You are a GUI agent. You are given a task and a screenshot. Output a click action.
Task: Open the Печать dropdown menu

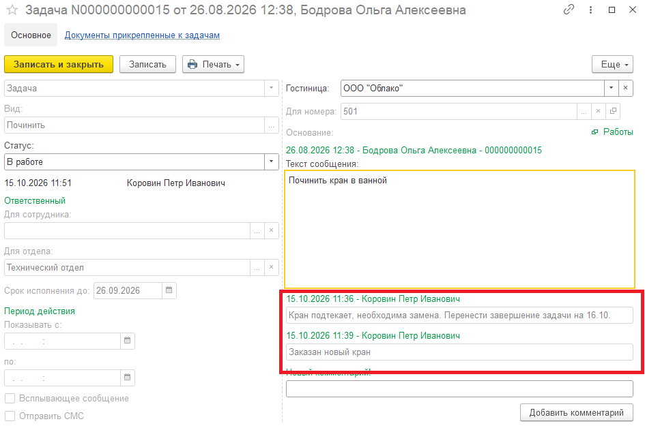tap(213, 65)
